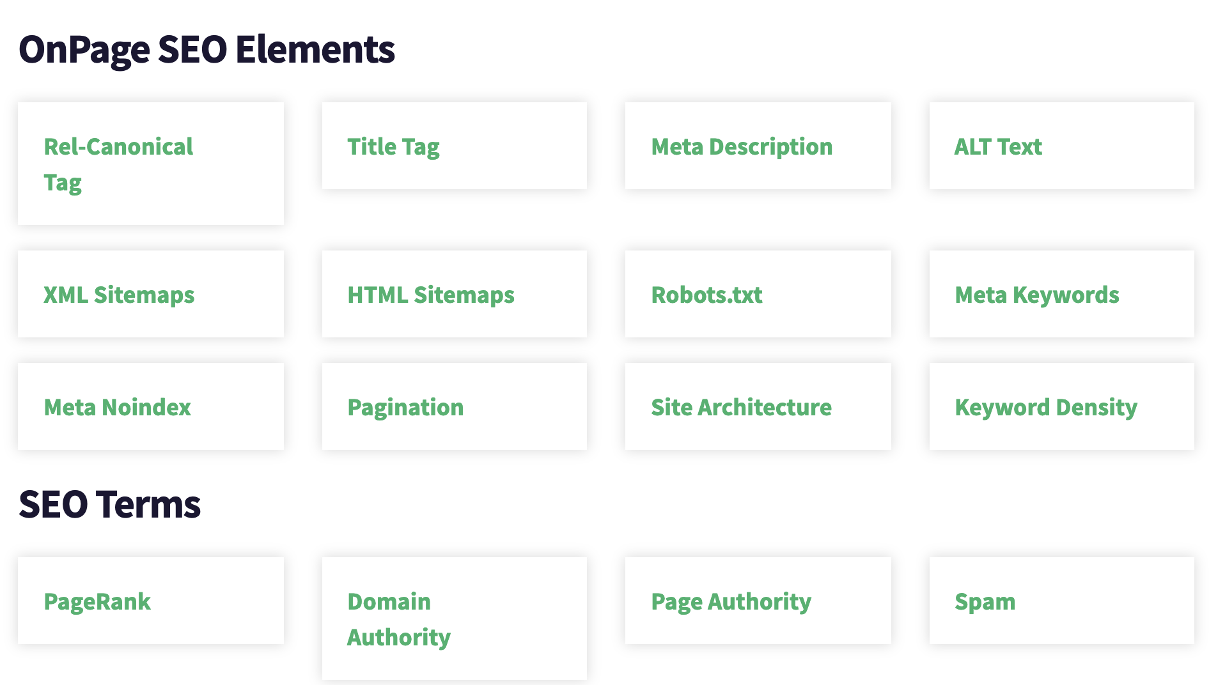Go to Meta Keywords
Screen dimensions: 1225x685
[1037, 295]
